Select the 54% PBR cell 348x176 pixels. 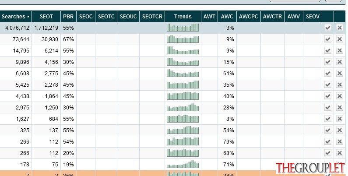tap(68, 142)
